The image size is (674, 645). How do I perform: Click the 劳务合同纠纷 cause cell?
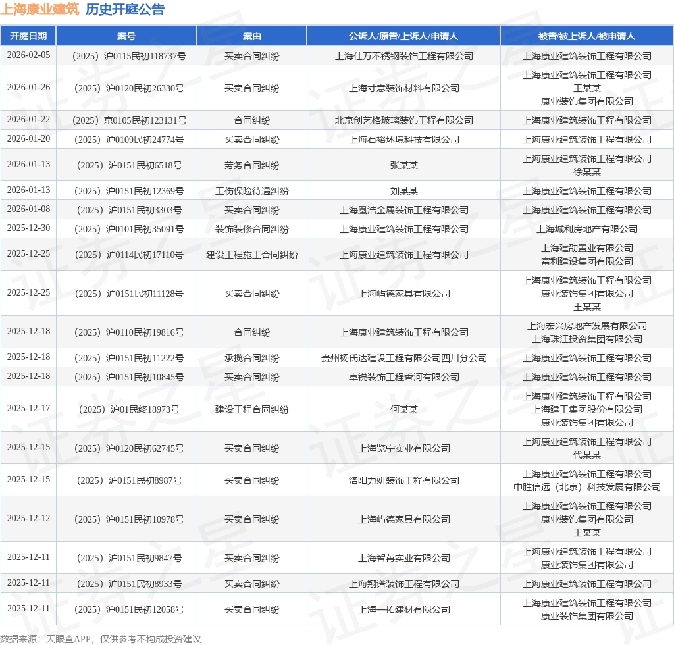(x=252, y=165)
